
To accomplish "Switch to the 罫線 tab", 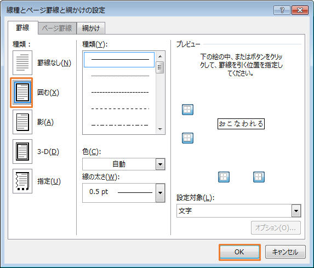I will coord(23,27).
